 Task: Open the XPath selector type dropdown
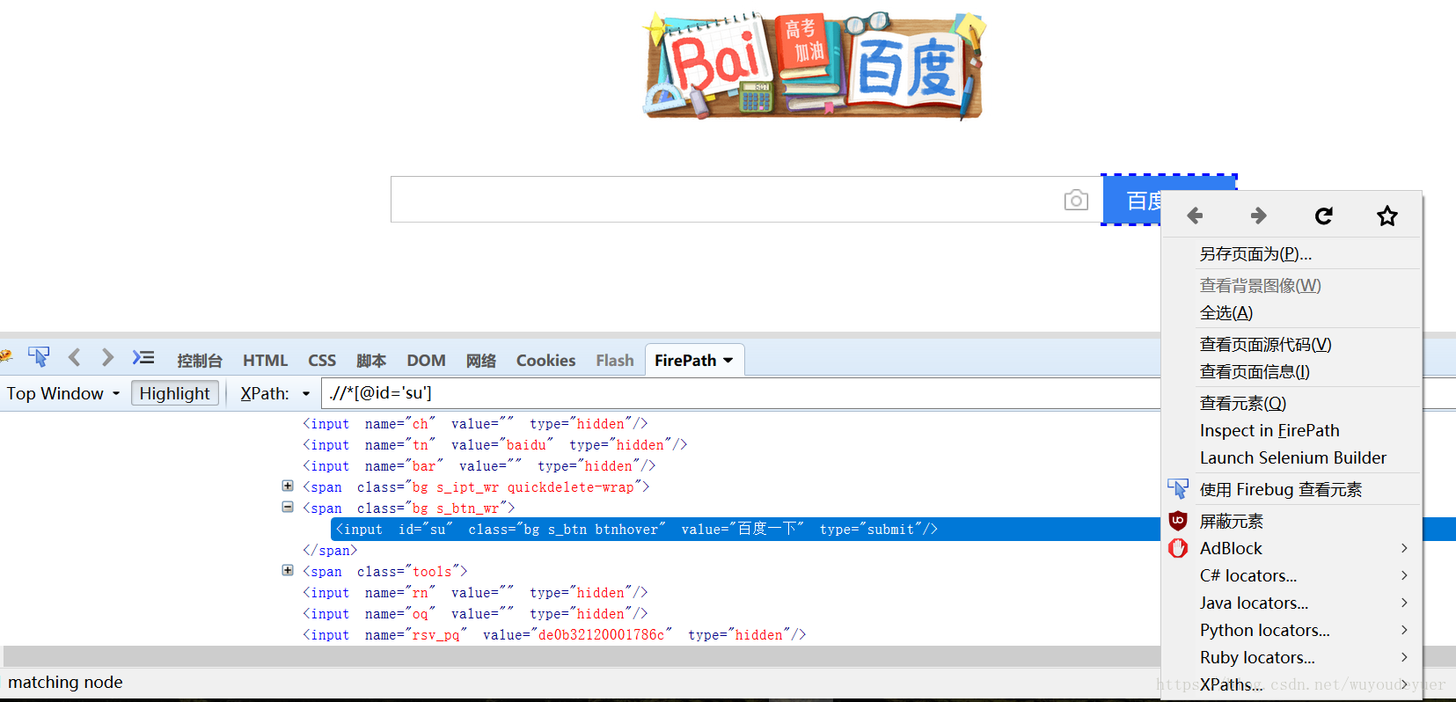coord(306,394)
